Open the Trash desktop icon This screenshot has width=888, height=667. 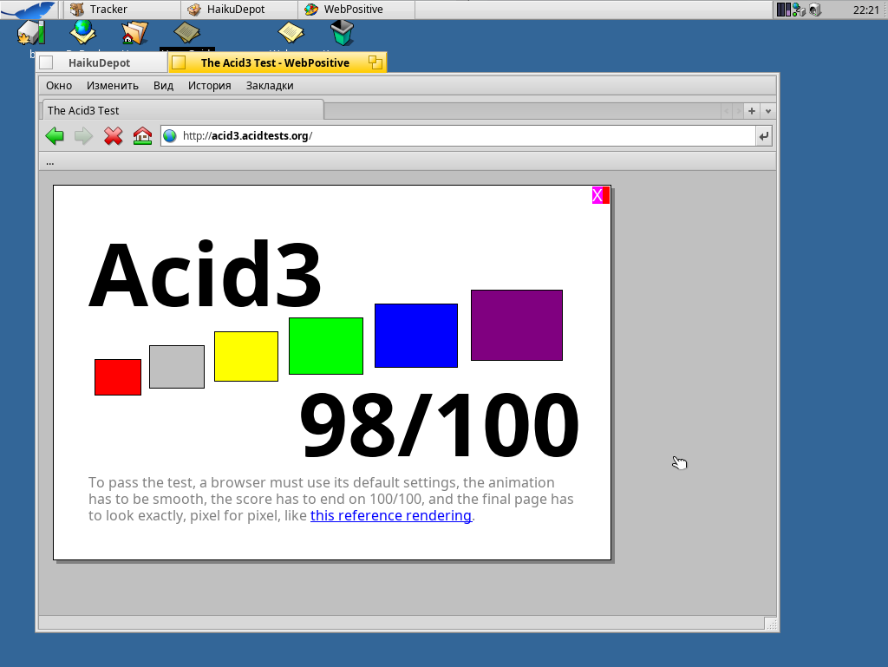[x=342, y=33]
